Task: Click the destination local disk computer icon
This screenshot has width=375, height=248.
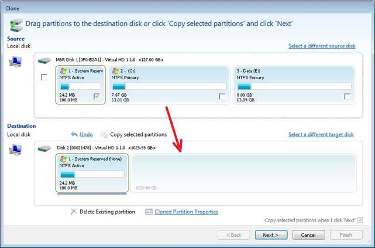Action: (16, 150)
